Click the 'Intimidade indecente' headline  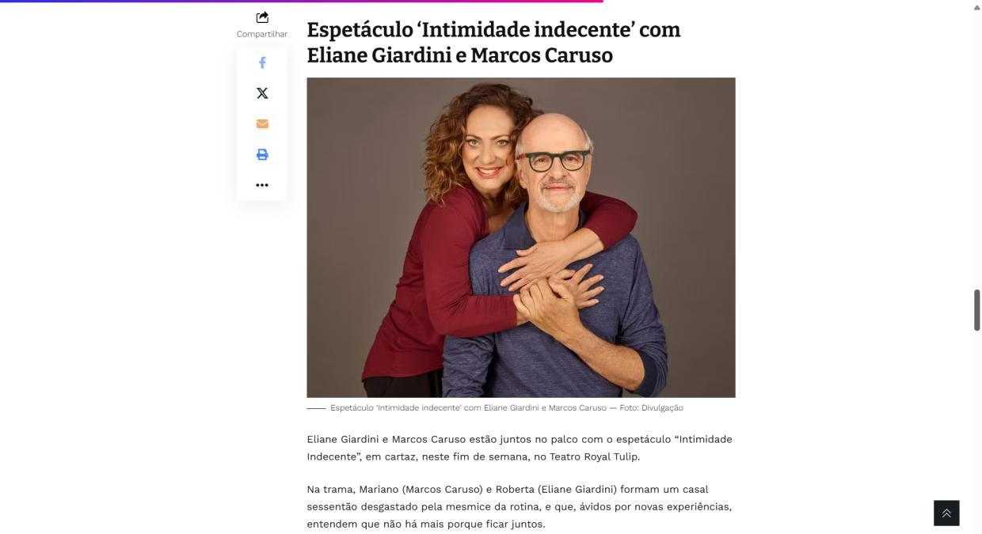click(493, 42)
